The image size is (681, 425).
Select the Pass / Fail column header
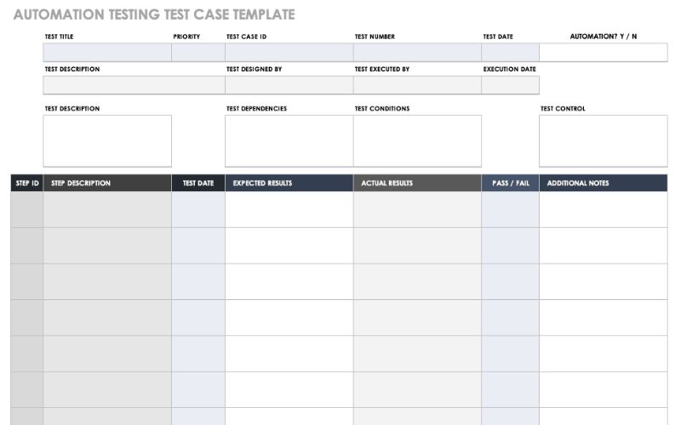point(510,184)
